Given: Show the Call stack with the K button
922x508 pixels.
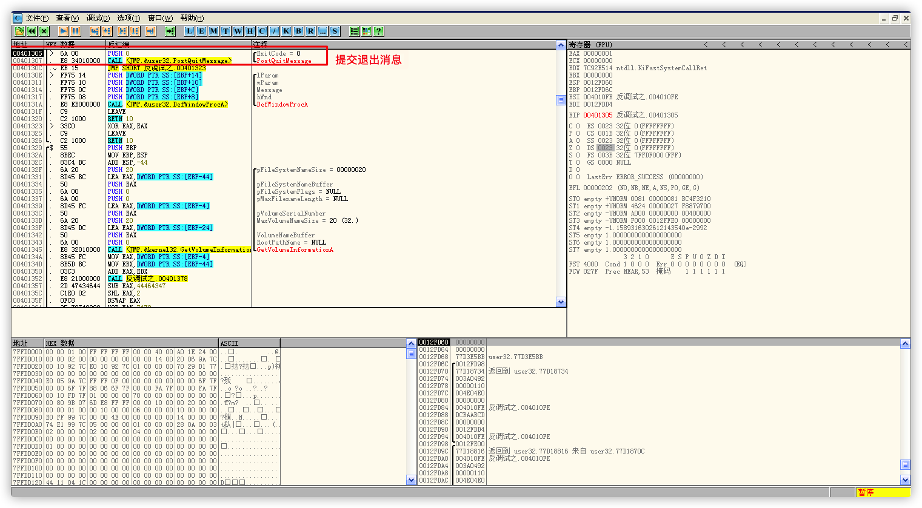Looking at the screenshot, I should pos(287,31).
